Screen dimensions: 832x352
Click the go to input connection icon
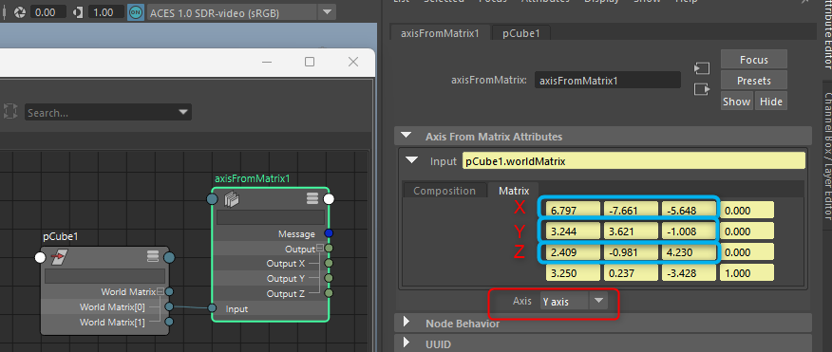[702, 68]
